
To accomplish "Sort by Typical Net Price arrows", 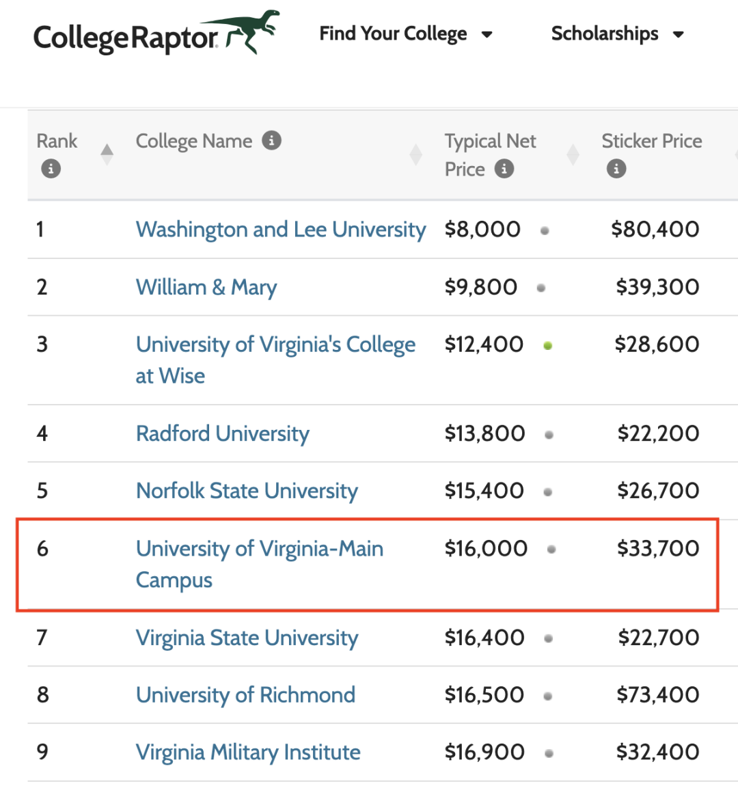I will point(573,154).
